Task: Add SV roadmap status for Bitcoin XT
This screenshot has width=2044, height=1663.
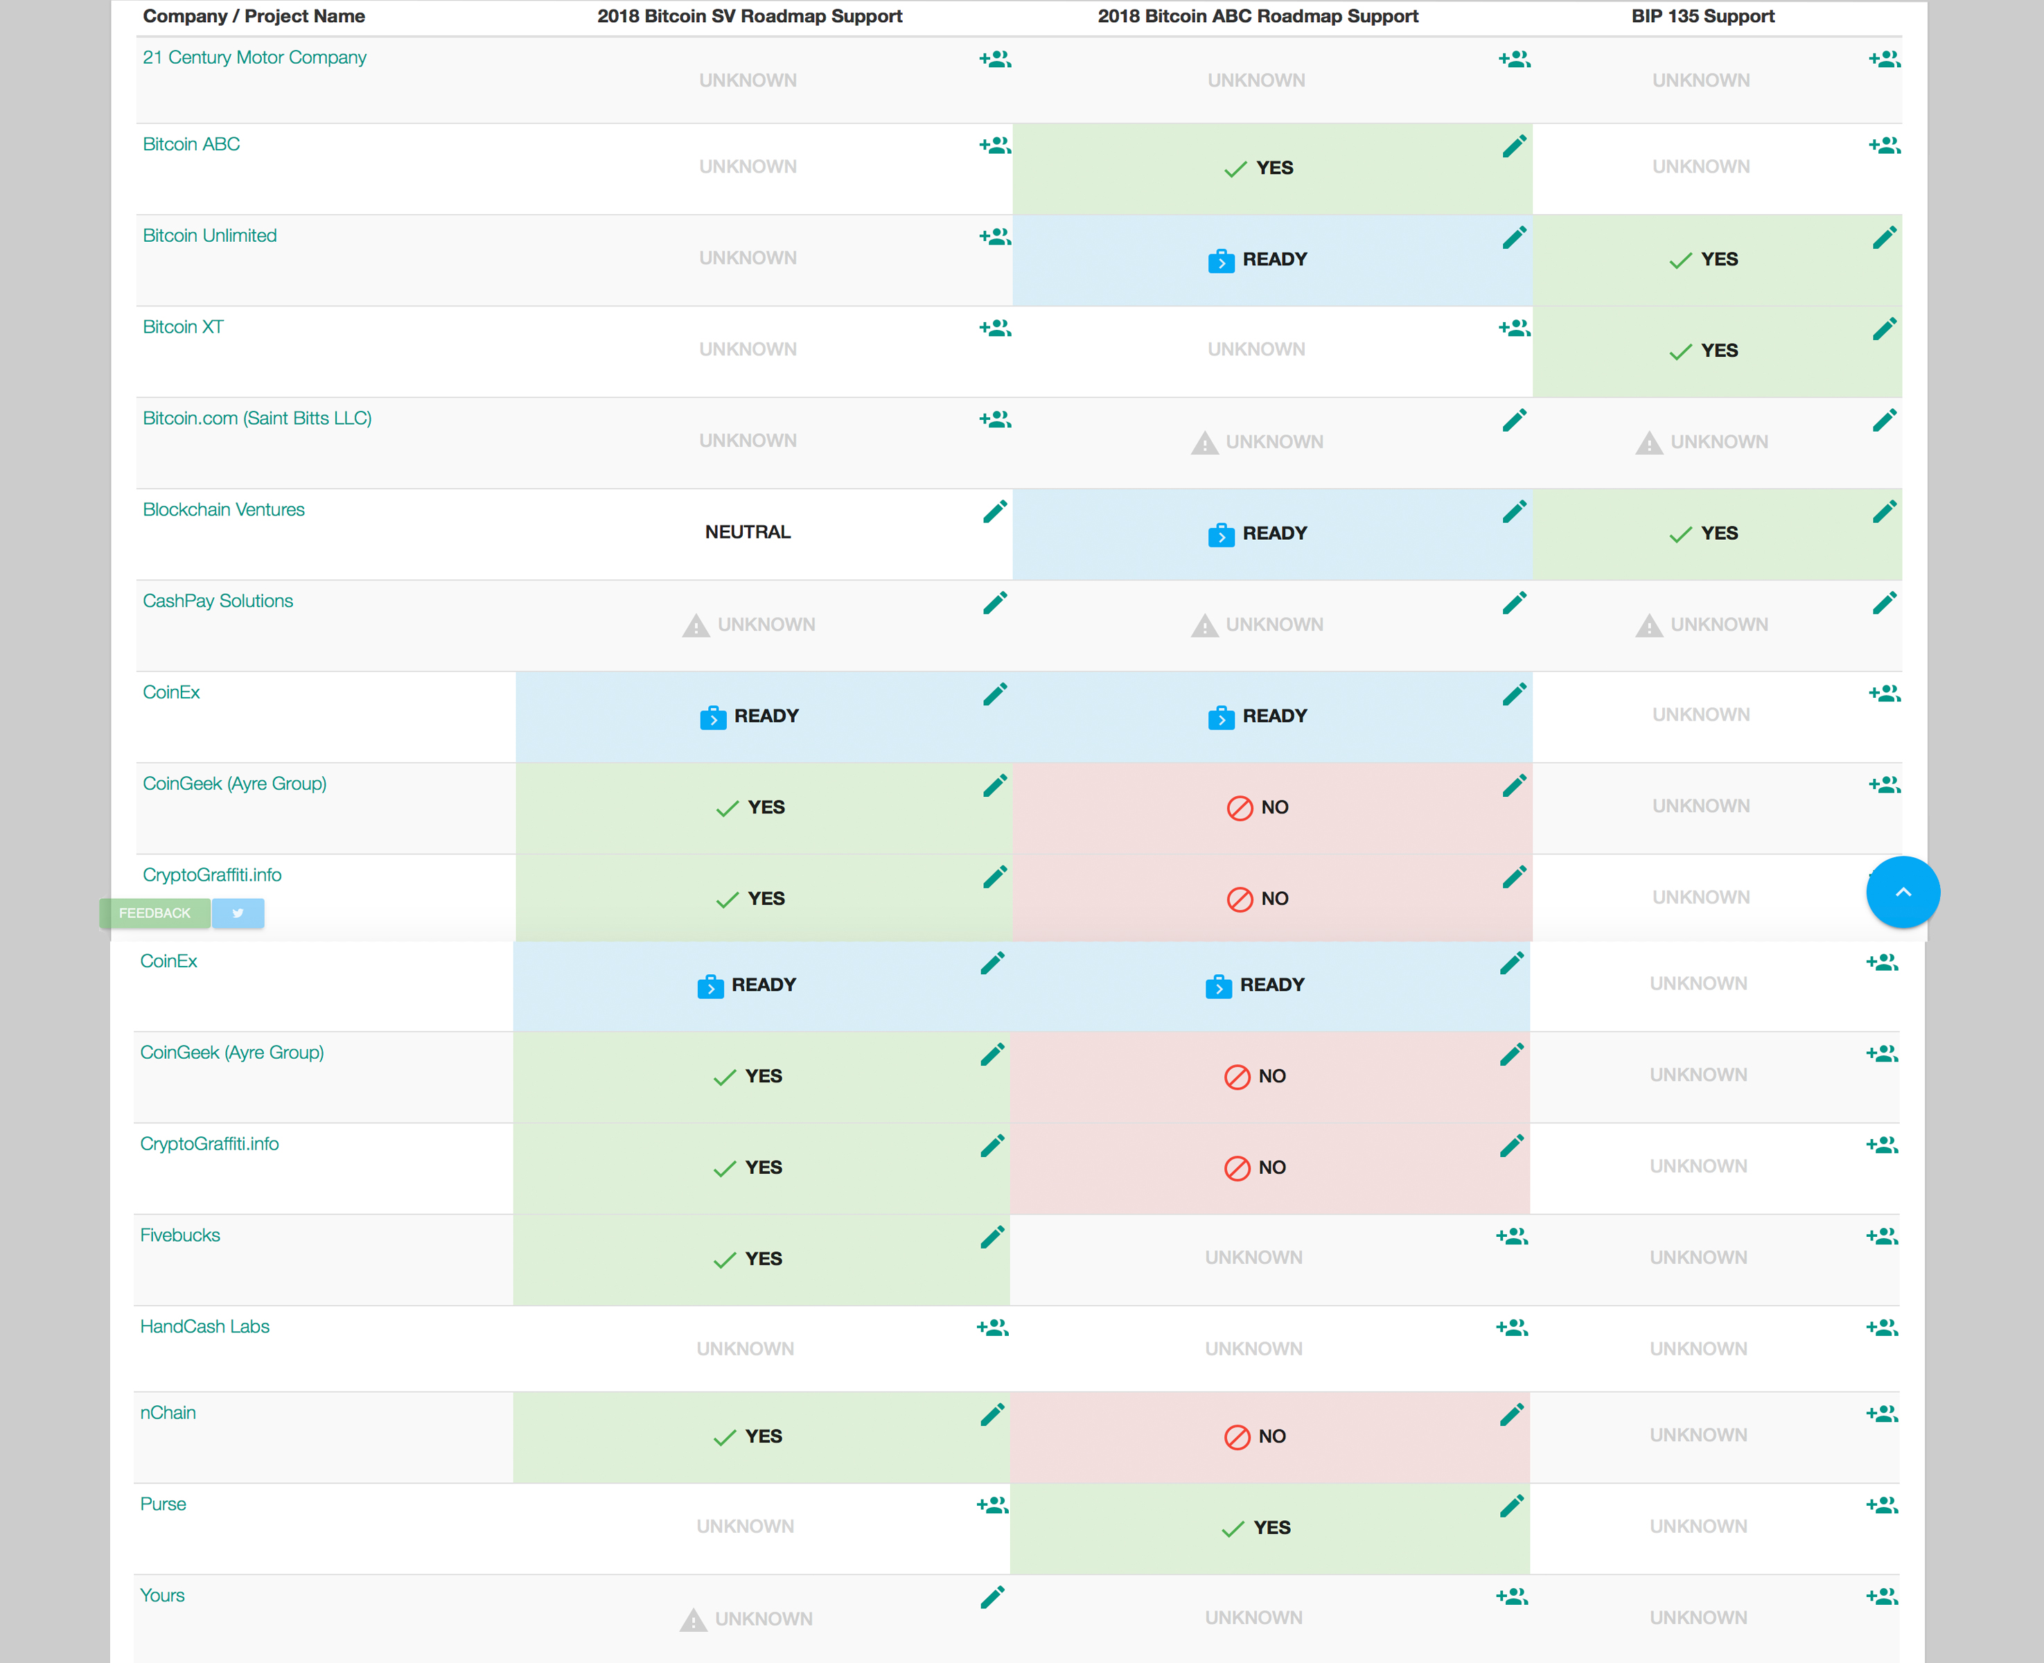Action: click(994, 328)
